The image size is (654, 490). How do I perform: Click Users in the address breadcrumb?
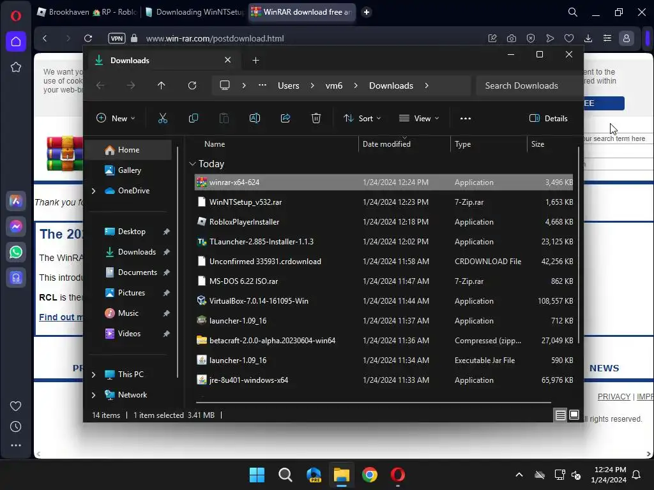pyautogui.click(x=289, y=85)
